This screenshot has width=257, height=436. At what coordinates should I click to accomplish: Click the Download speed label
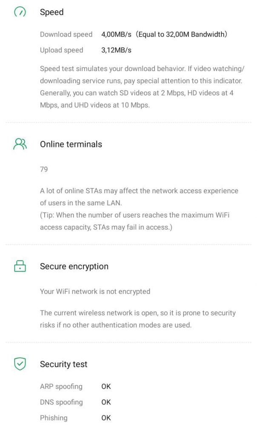(66, 34)
